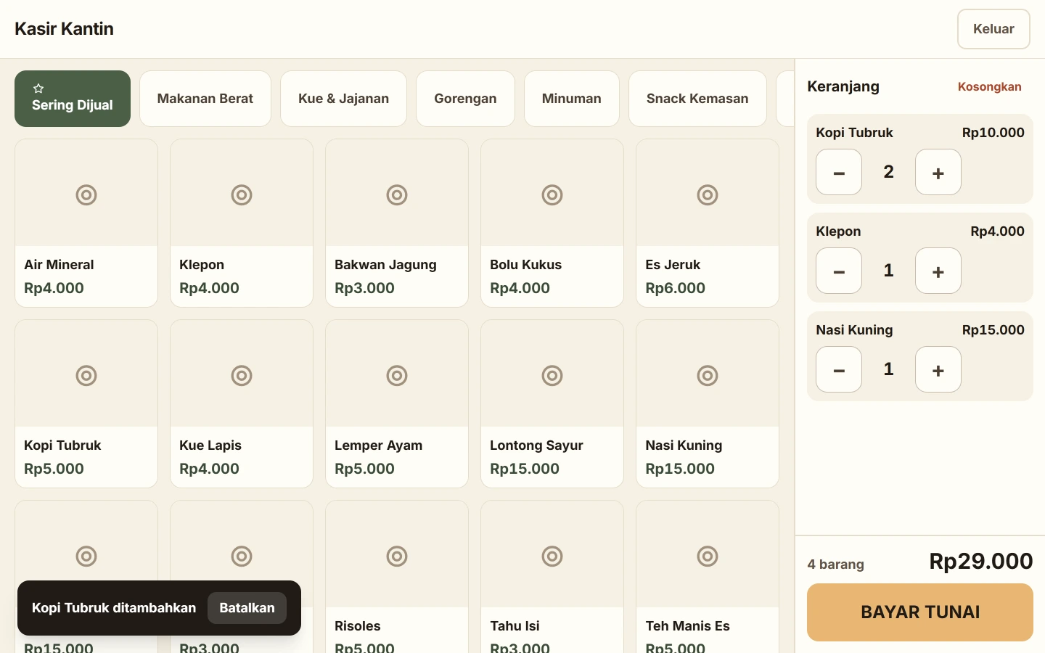Image resolution: width=1045 pixels, height=653 pixels.
Task: Click the Lemper Ayam image icon
Action: (x=397, y=375)
